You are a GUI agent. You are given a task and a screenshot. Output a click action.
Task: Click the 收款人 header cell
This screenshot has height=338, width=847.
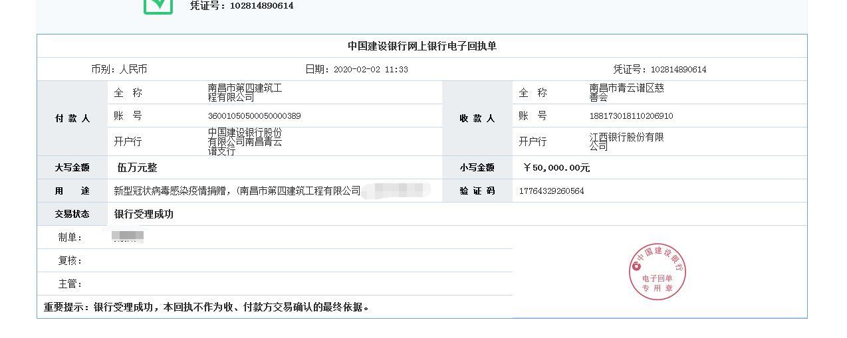[477, 118]
